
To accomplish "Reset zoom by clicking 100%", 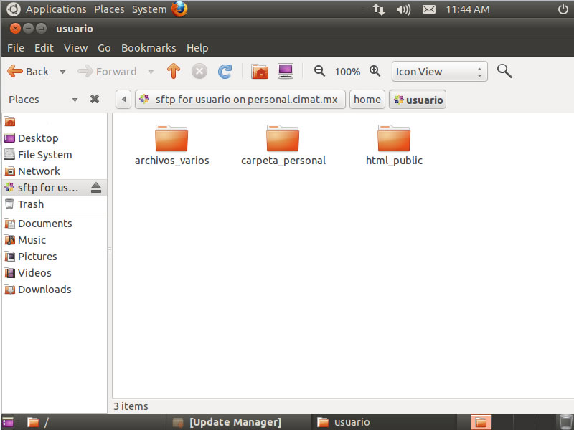I will point(347,72).
